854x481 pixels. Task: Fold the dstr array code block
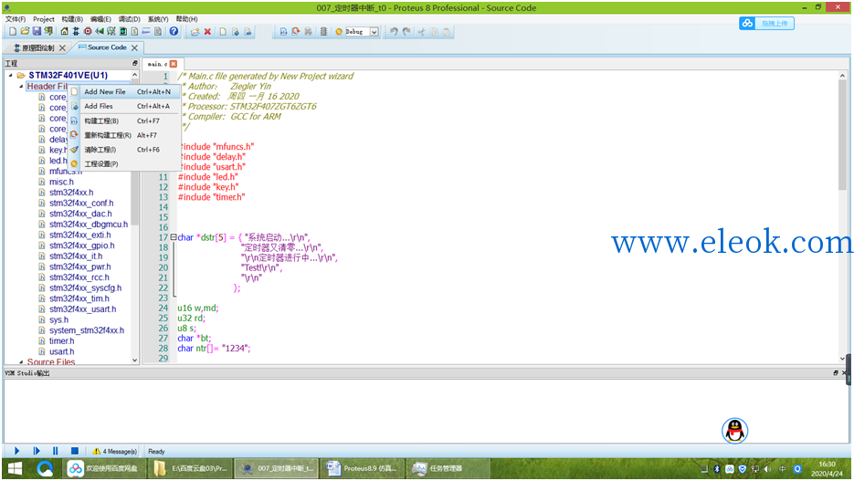[x=174, y=237]
